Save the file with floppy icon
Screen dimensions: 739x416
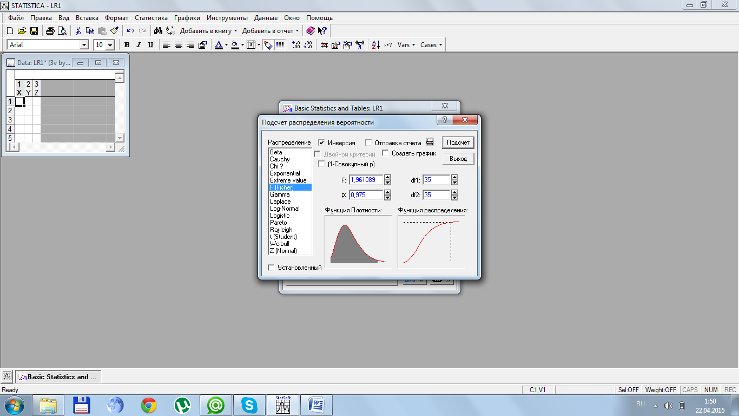coord(34,31)
